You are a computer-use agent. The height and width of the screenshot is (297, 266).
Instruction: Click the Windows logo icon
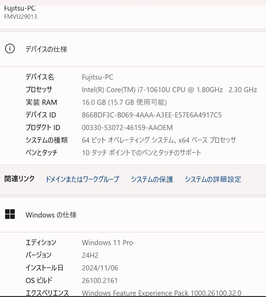pos(10,214)
